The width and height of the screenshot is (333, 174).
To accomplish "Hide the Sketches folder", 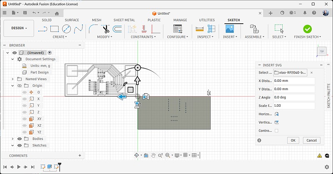I will (19, 145).
